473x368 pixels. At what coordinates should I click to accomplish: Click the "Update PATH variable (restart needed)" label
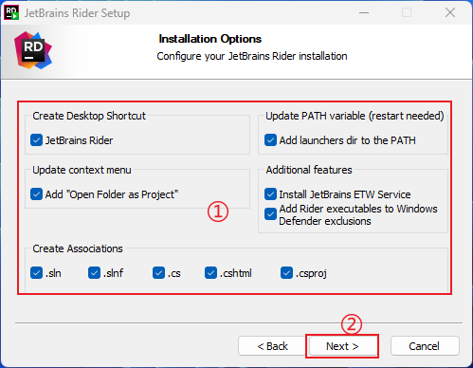pos(355,116)
